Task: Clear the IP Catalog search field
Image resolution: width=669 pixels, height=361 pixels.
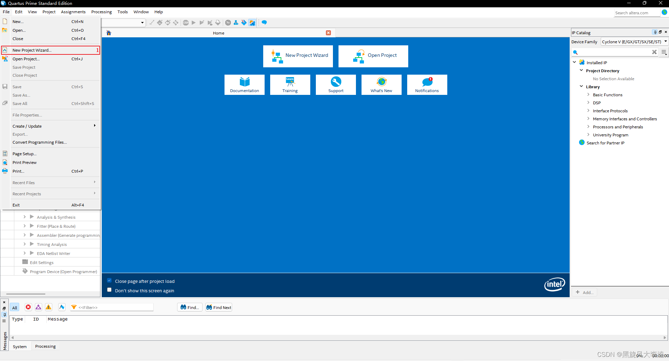Action: (x=654, y=52)
